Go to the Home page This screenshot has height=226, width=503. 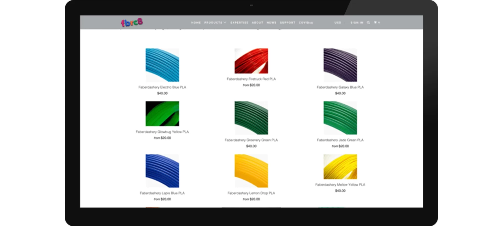pyautogui.click(x=196, y=23)
